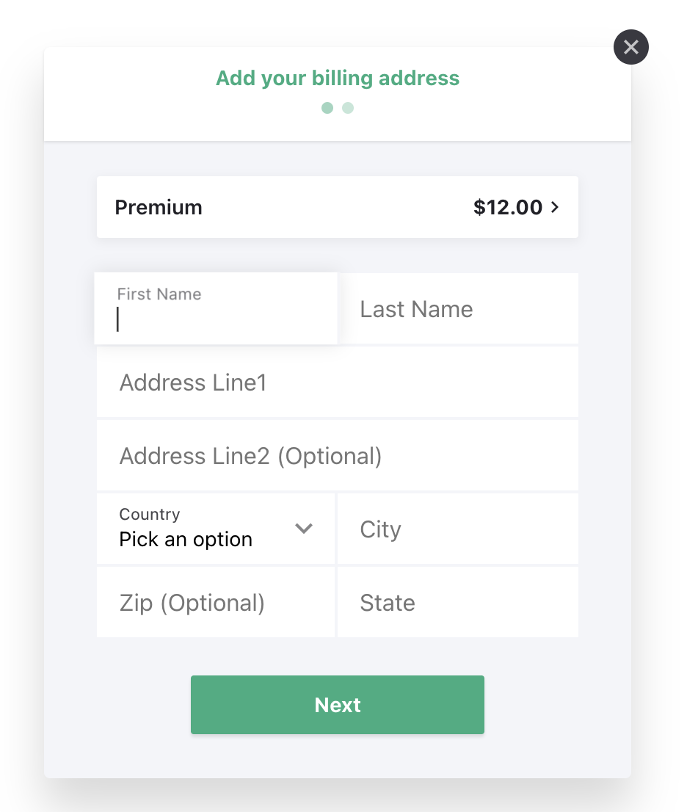
Task: Focus the First Name field
Action: [x=216, y=308]
